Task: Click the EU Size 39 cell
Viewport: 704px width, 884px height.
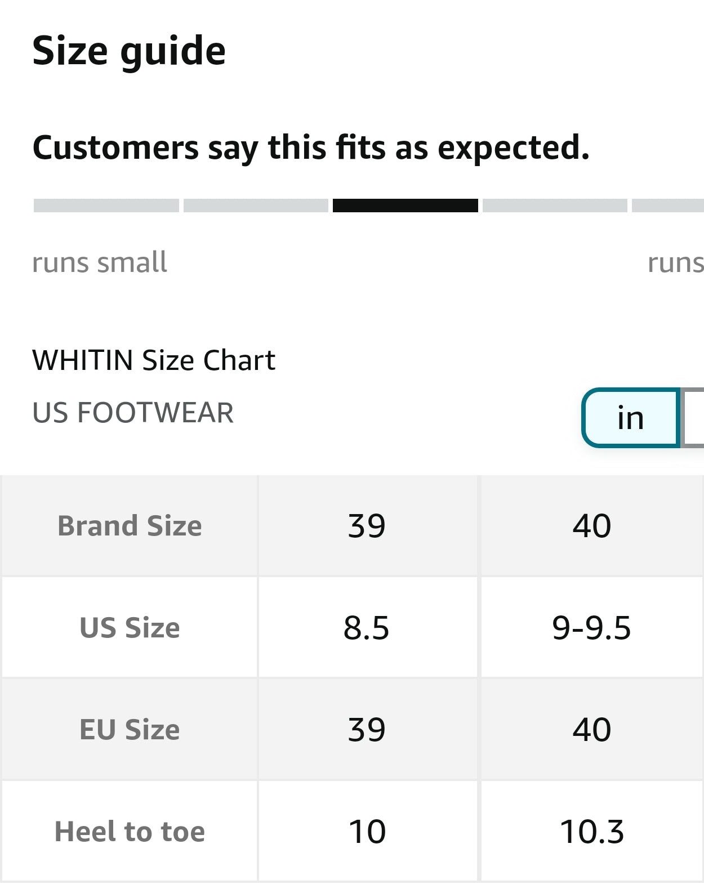Action: tap(367, 730)
